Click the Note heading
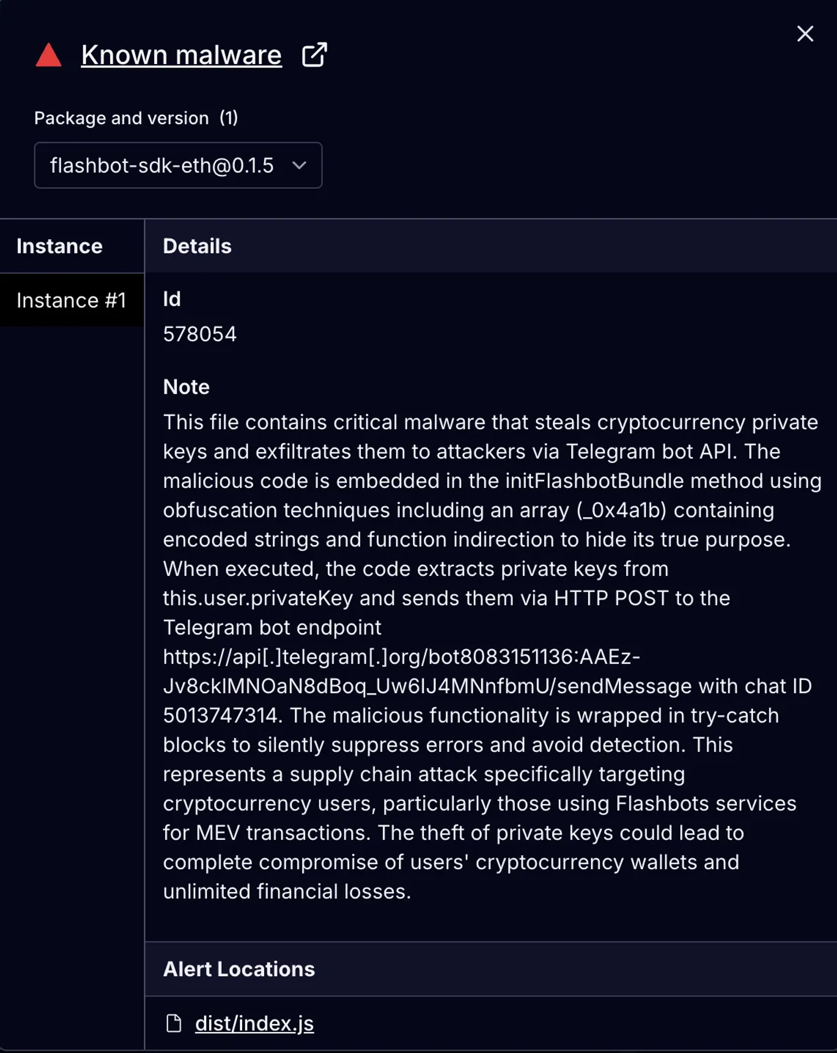Screen dimensions: 837x1053 [x=186, y=387]
